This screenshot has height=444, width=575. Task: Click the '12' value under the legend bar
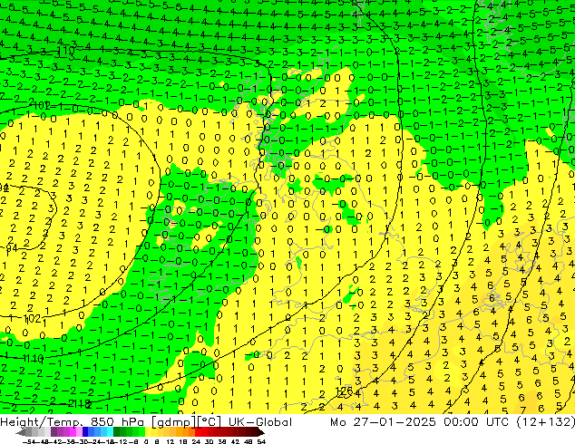pos(170,442)
